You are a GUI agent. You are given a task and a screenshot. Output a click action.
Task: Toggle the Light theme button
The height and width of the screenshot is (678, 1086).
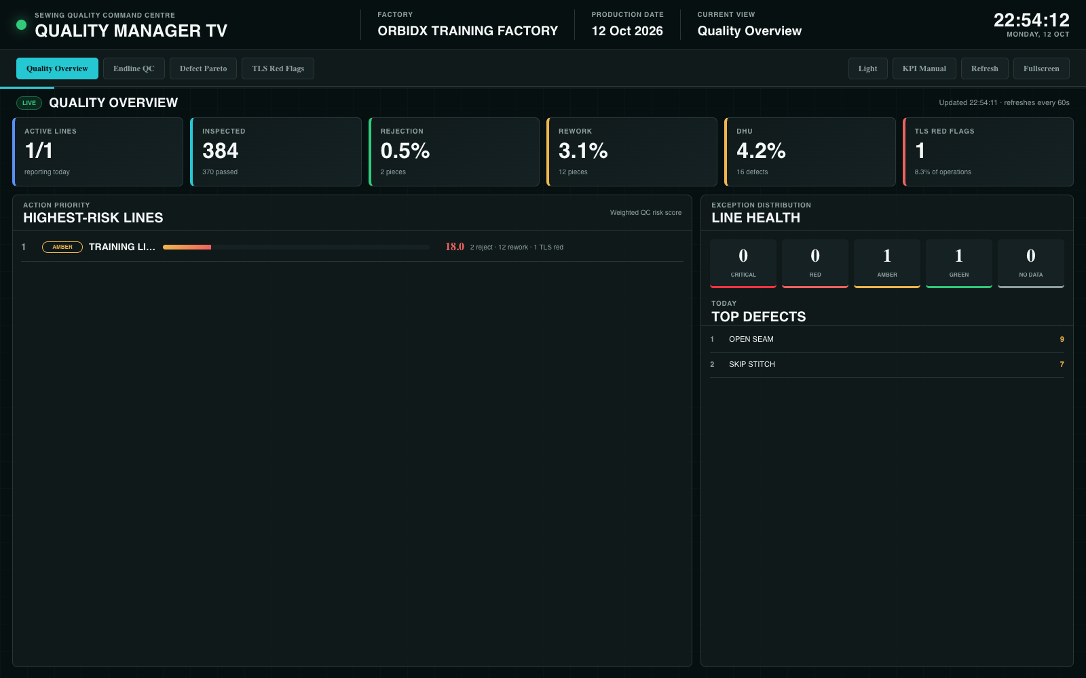point(867,68)
